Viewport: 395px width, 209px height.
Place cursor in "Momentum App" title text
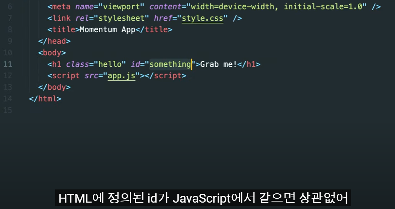pyautogui.click(x=108, y=30)
